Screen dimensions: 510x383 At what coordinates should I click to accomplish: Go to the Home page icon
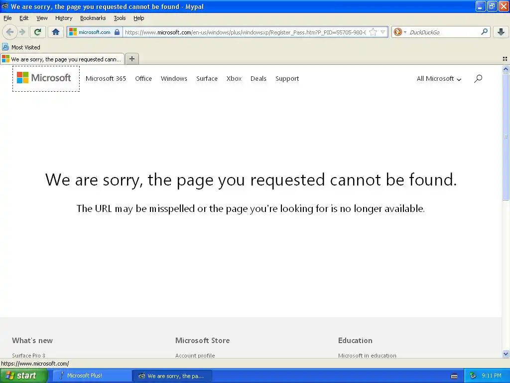point(56,32)
